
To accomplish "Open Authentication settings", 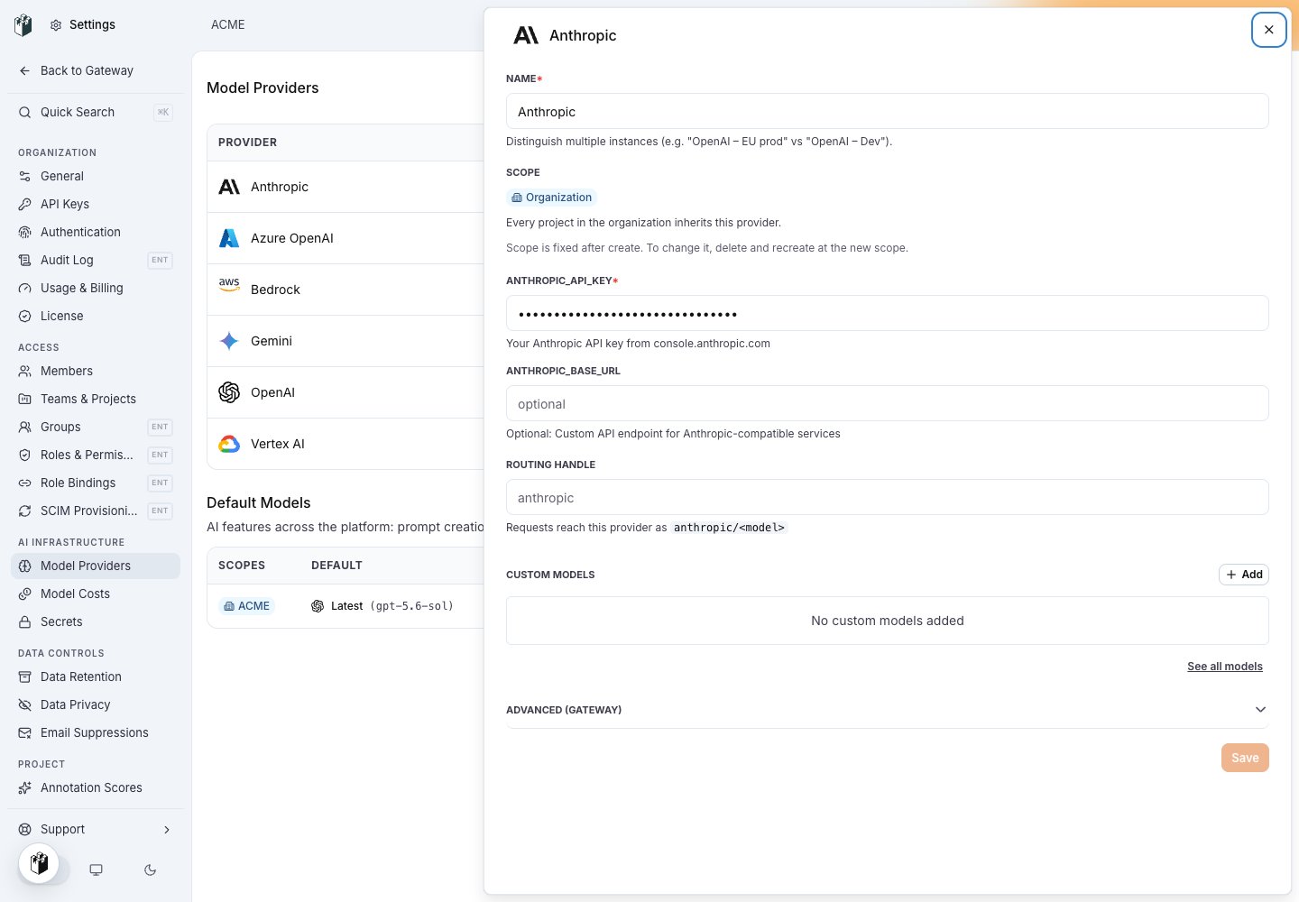I will pyautogui.click(x=96, y=232).
